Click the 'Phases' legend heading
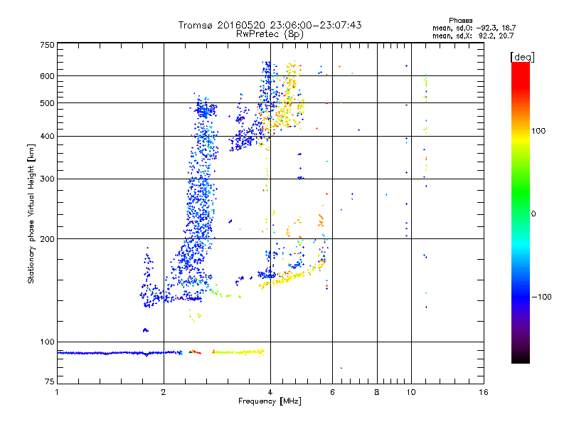Screen dimensions: 569x427 [x=460, y=21]
